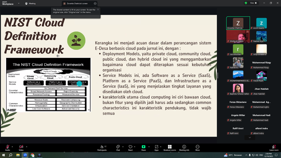The image size is (281, 158).
Task: Select Angela Willar's participant tile
Action: coord(238,115)
